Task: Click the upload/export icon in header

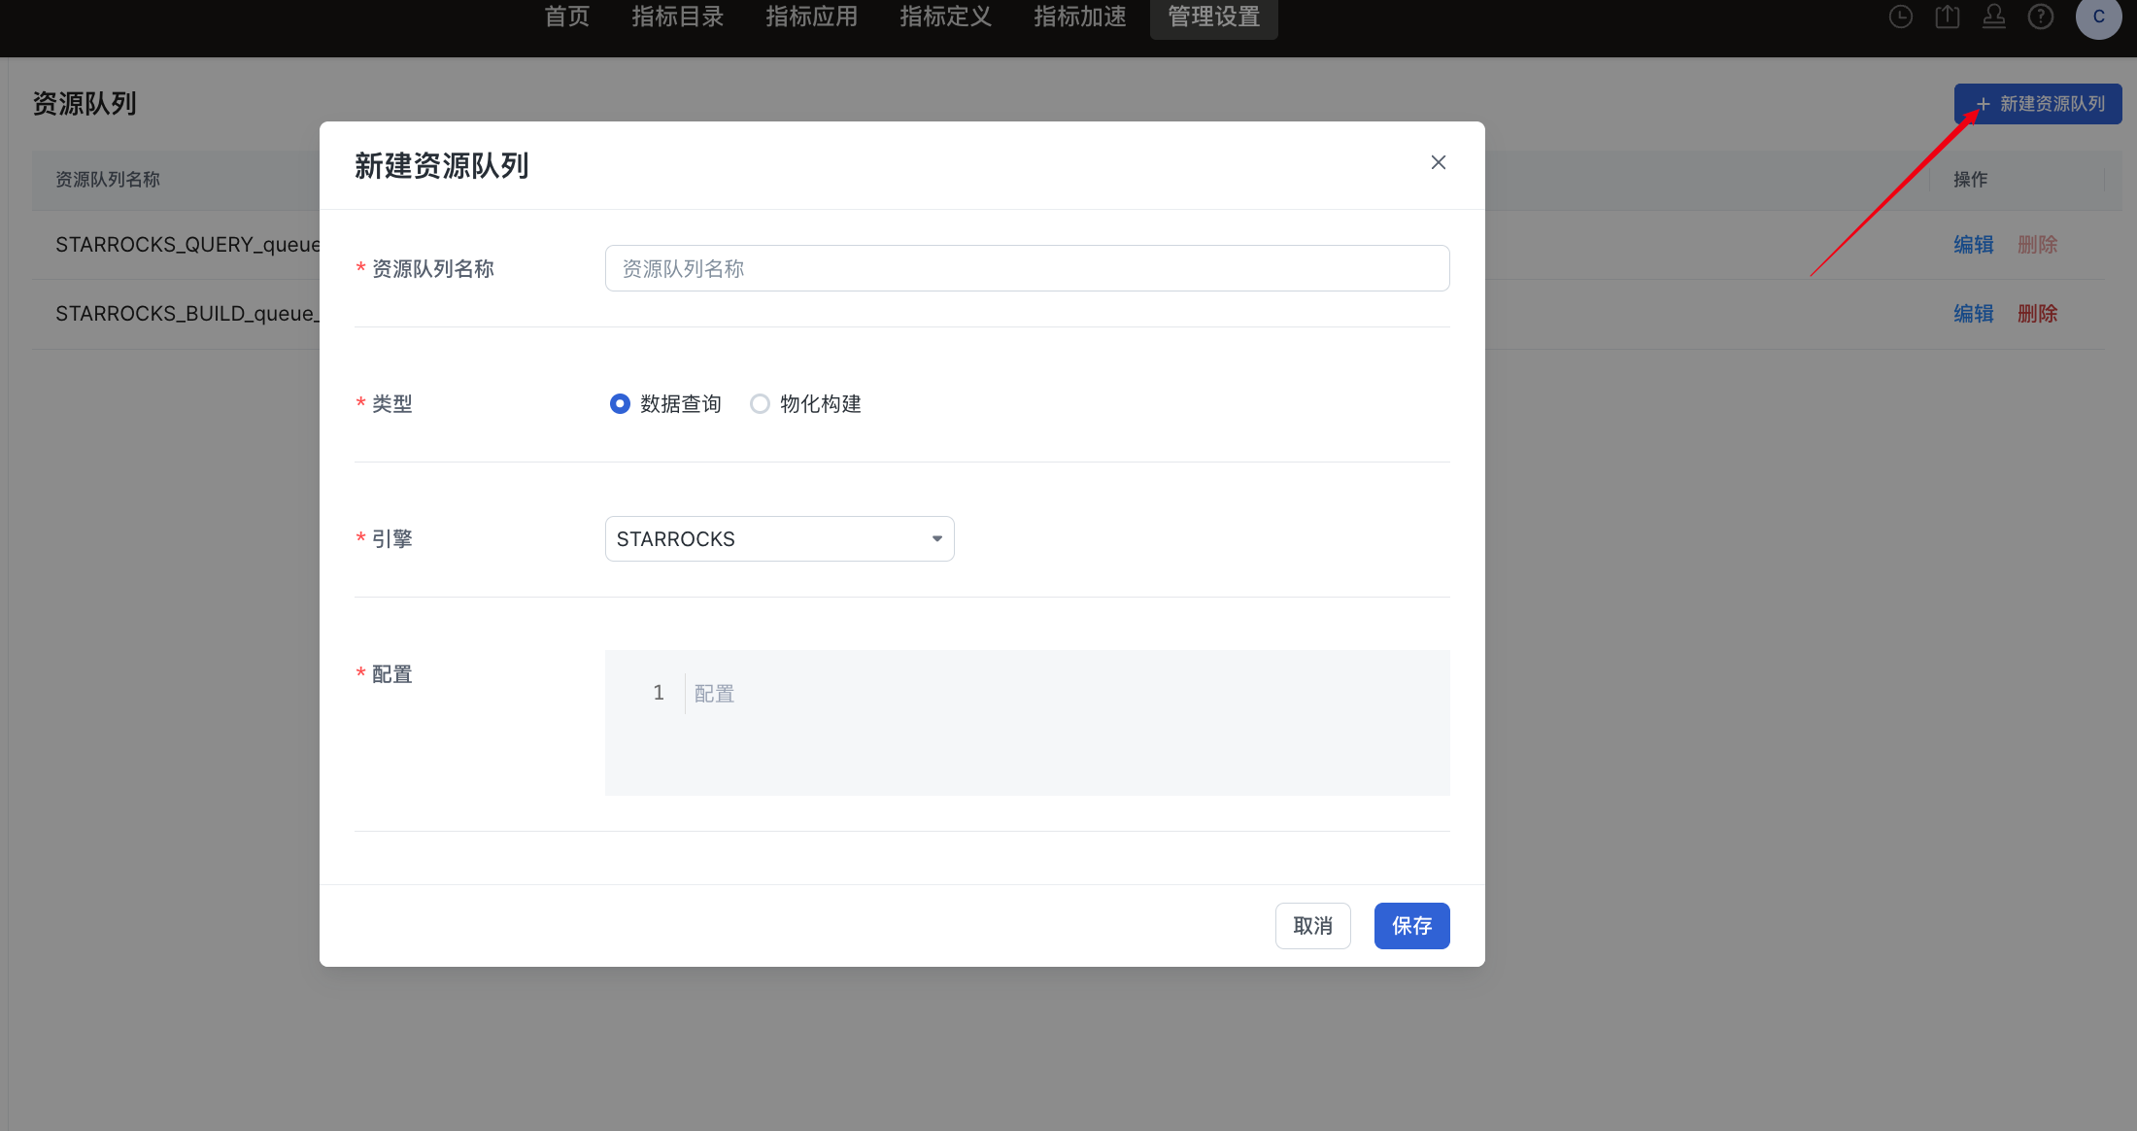Action: click(1948, 17)
